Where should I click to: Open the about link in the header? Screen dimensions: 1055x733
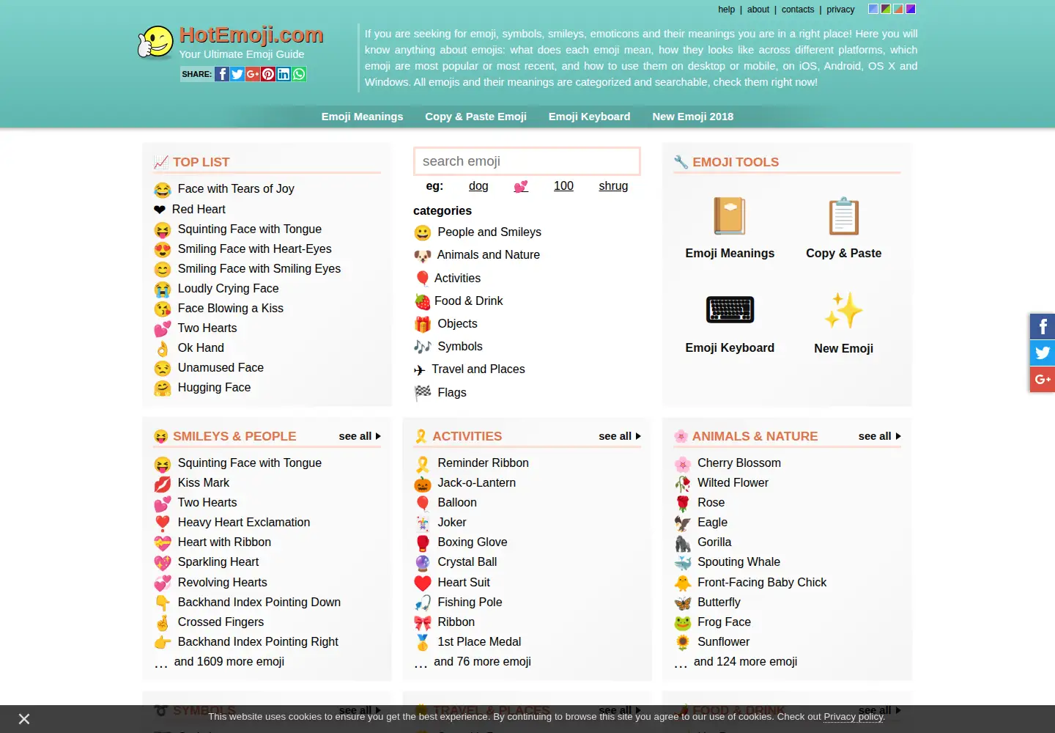coord(758,10)
